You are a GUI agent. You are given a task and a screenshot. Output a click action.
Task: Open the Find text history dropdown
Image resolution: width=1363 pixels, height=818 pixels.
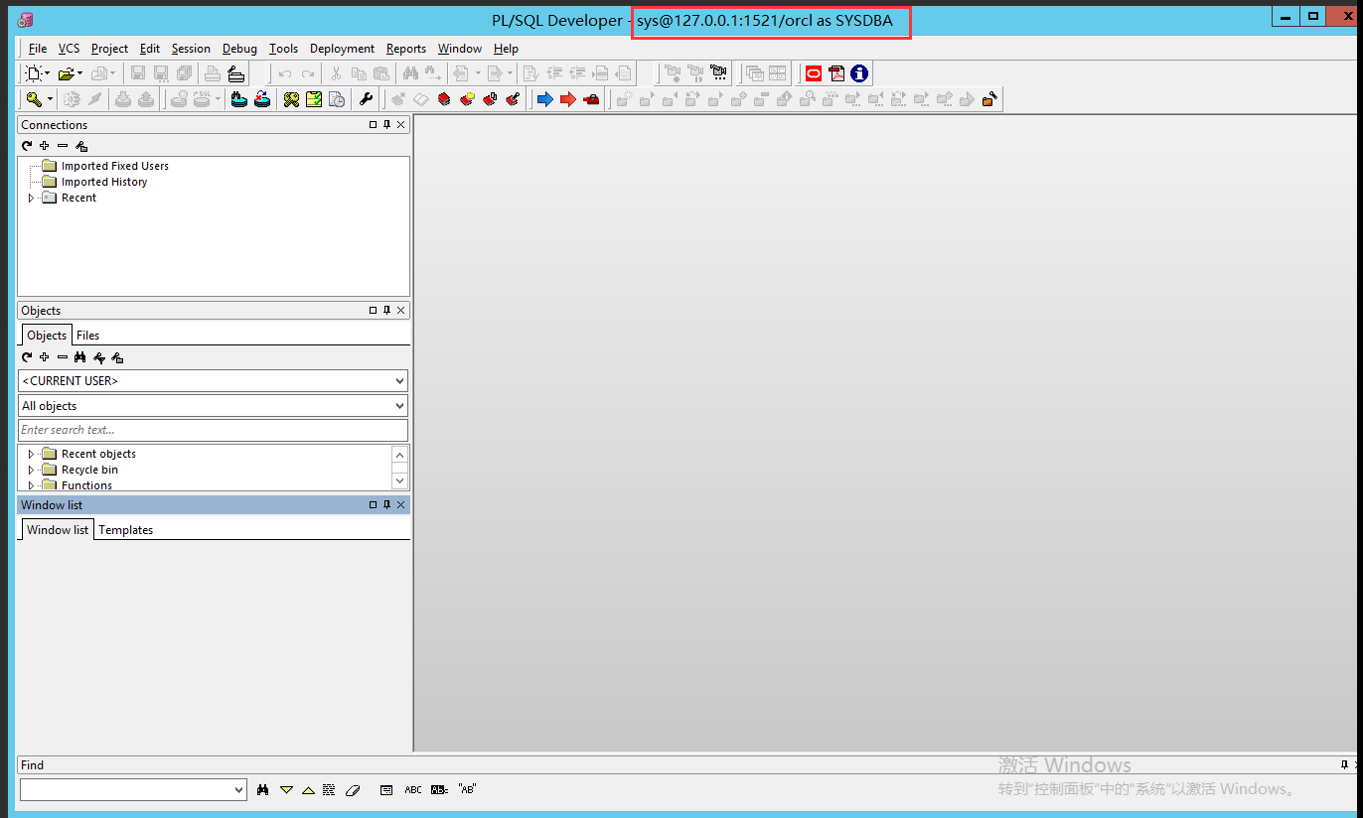click(238, 790)
